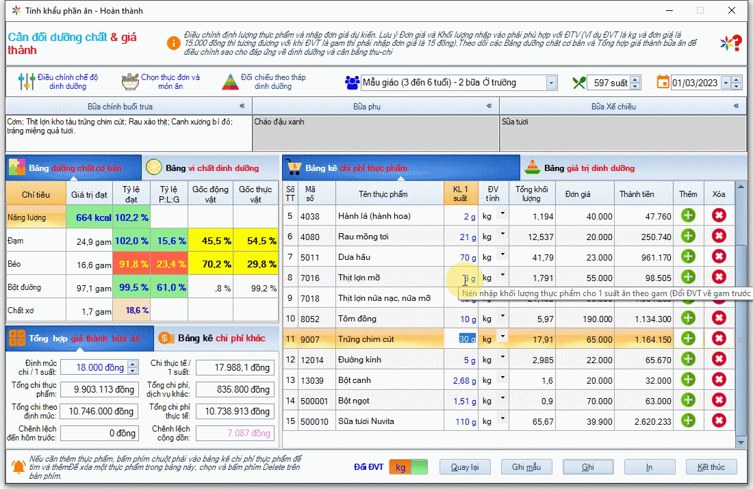753x489 pixels.
Task: Open Đối chiếu theo tháp dinh dưỡng
Action: [x=264, y=82]
